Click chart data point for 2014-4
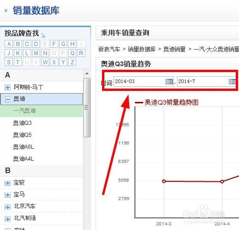This screenshot has width=239, height=230. pos(222,182)
